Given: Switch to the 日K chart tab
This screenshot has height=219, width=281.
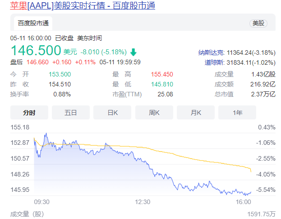Looking at the screenshot, I should pos(112,113).
